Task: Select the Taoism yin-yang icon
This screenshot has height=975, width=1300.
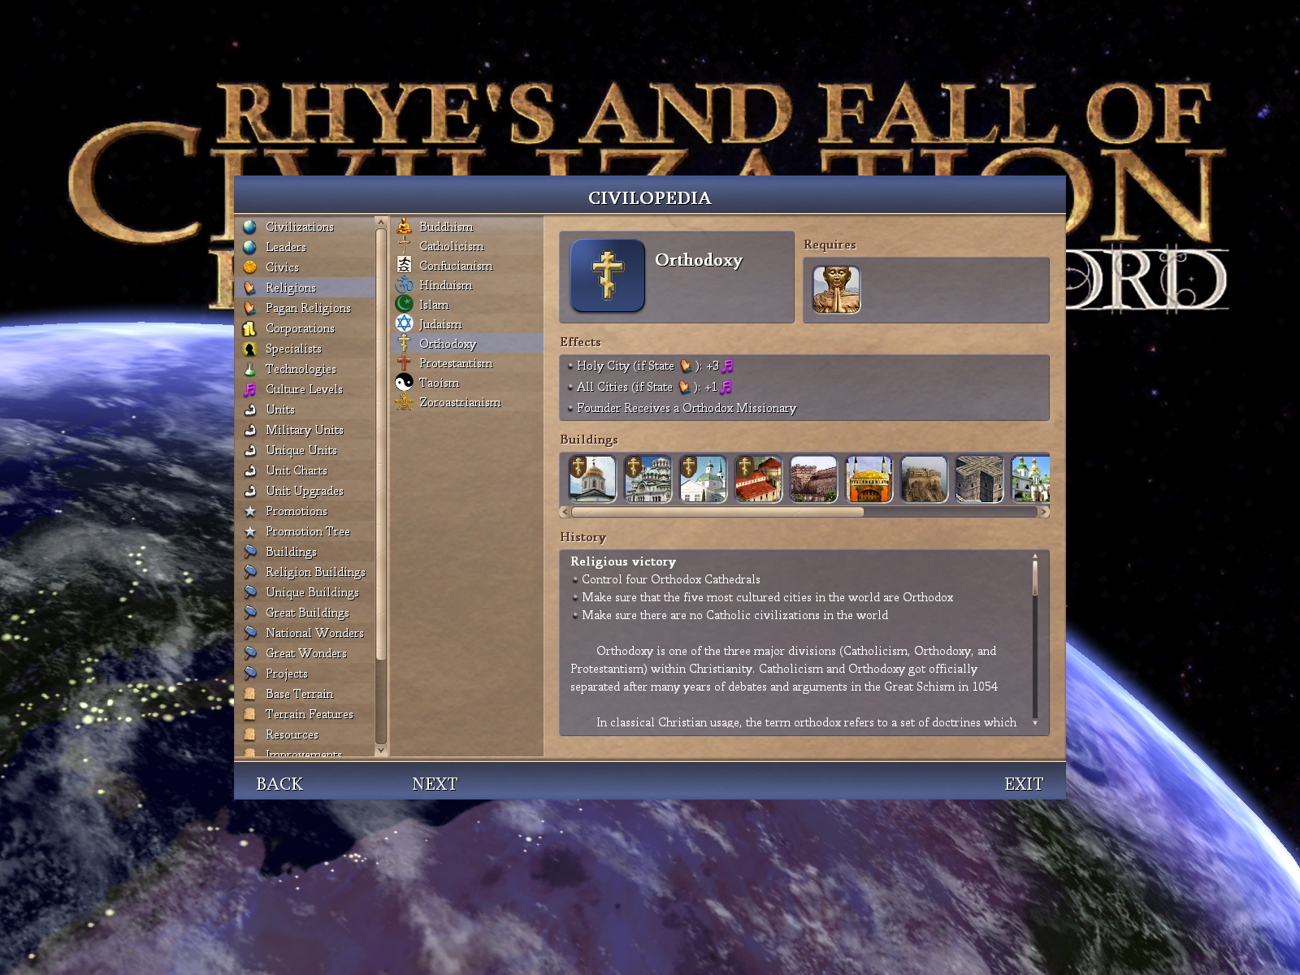Action: click(x=404, y=383)
